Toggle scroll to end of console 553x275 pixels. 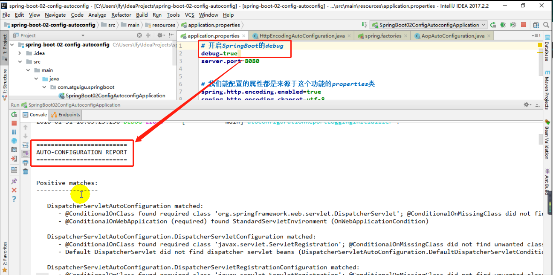tap(26, 153)
